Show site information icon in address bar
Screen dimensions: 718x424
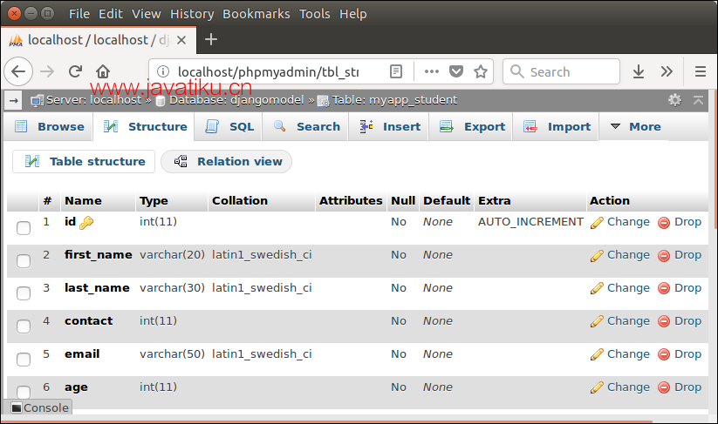click(163, 71)
